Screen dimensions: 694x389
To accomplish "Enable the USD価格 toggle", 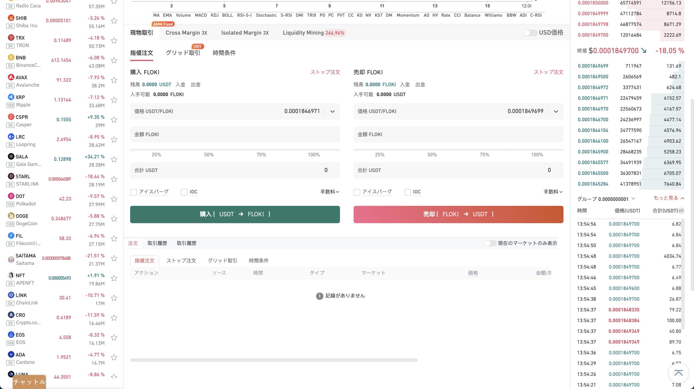I will [531, 33].
